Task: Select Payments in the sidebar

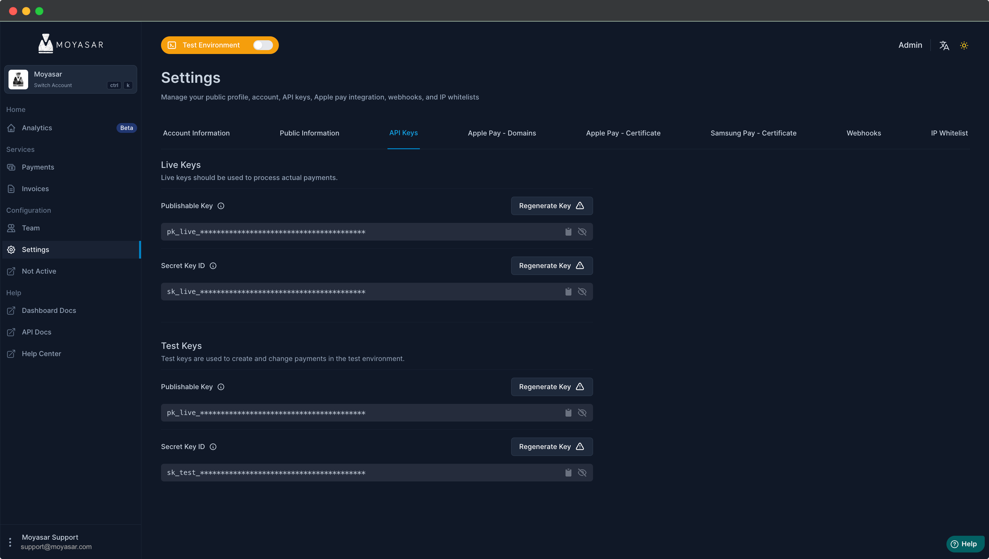Action: (x=38, y=167)
